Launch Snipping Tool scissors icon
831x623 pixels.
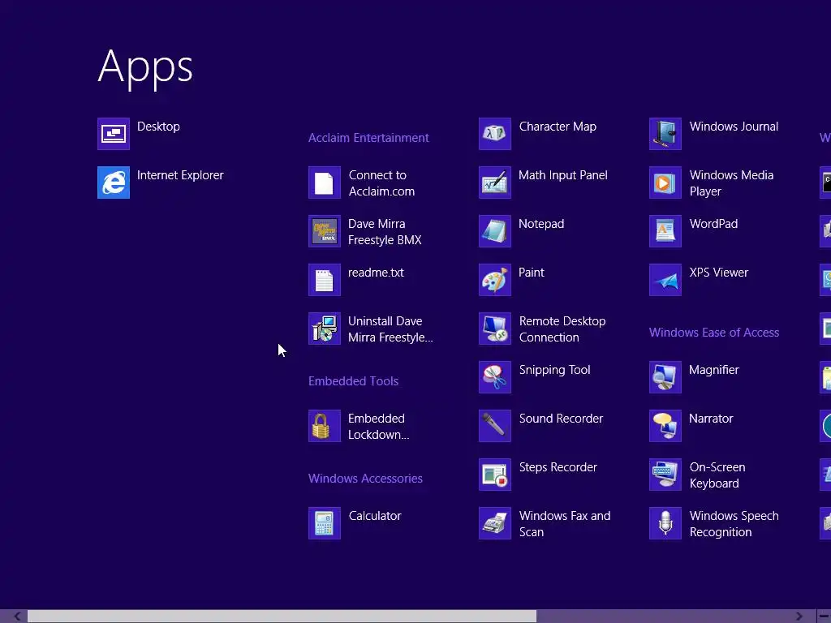pos(495,377)
